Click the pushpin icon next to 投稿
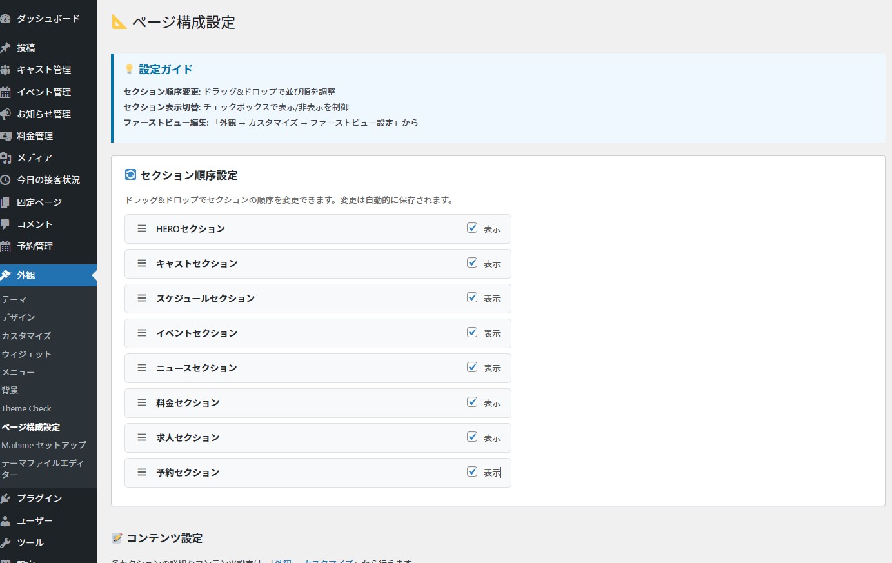 tap(6, 48)
